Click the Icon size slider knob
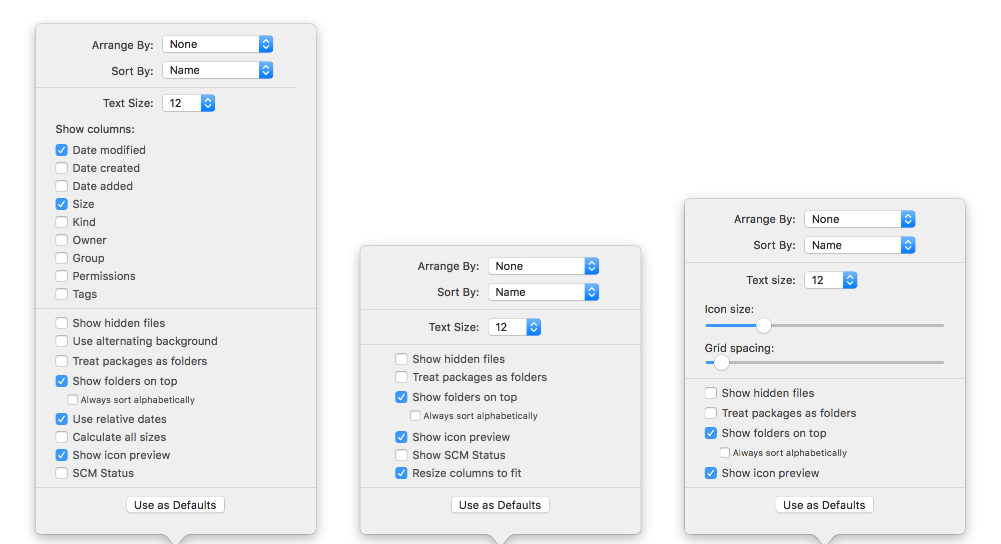Viewport: 1001px width, 544px height. 763,325
